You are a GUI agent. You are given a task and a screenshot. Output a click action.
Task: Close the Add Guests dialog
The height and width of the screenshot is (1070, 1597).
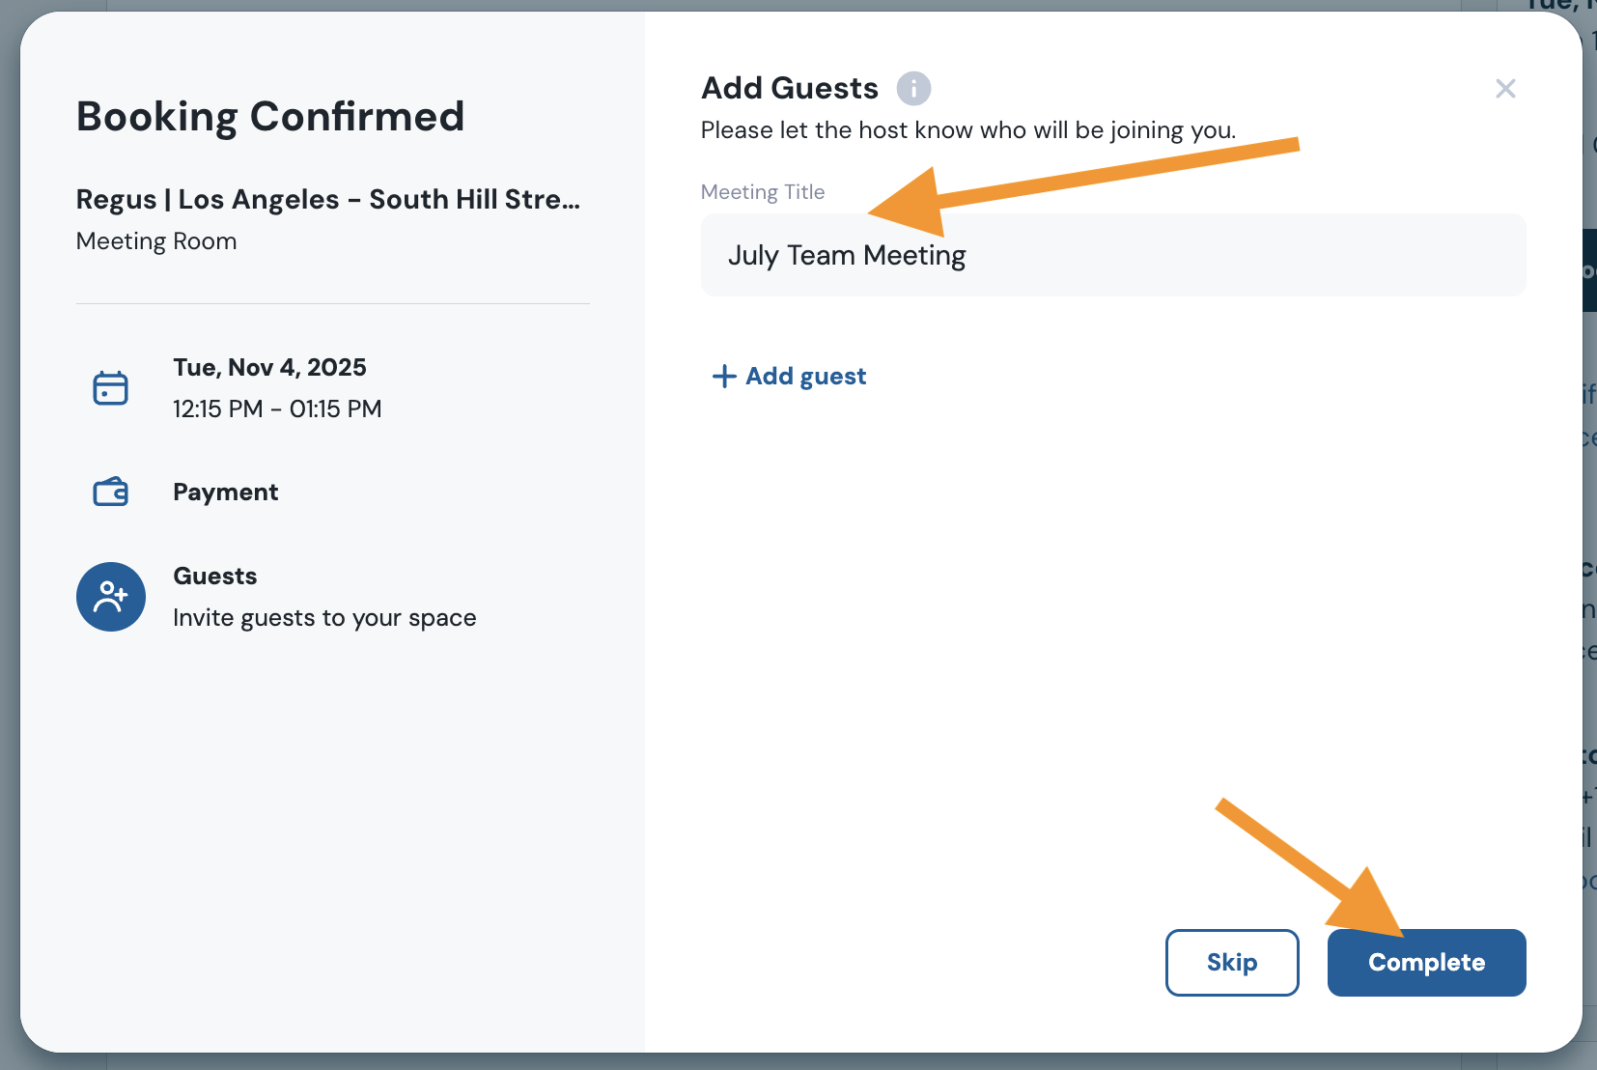(1505, 89)
